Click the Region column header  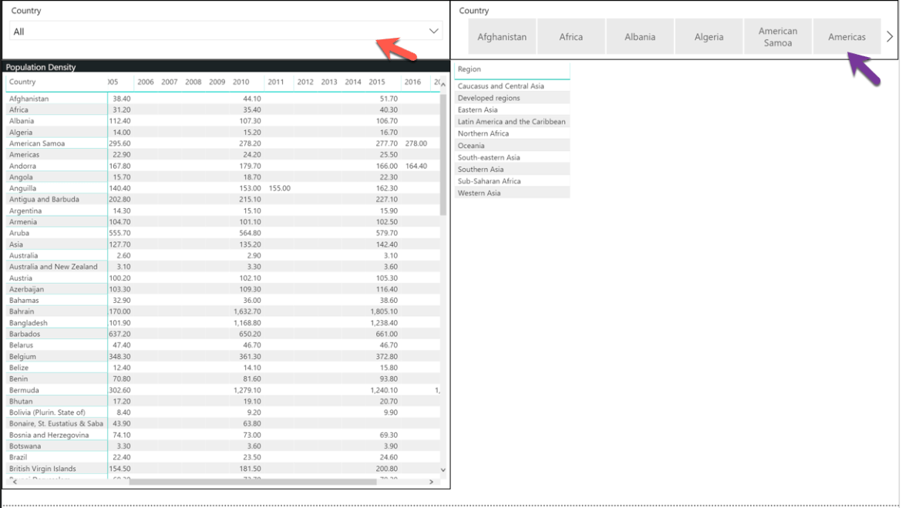[x=470, y=69]
